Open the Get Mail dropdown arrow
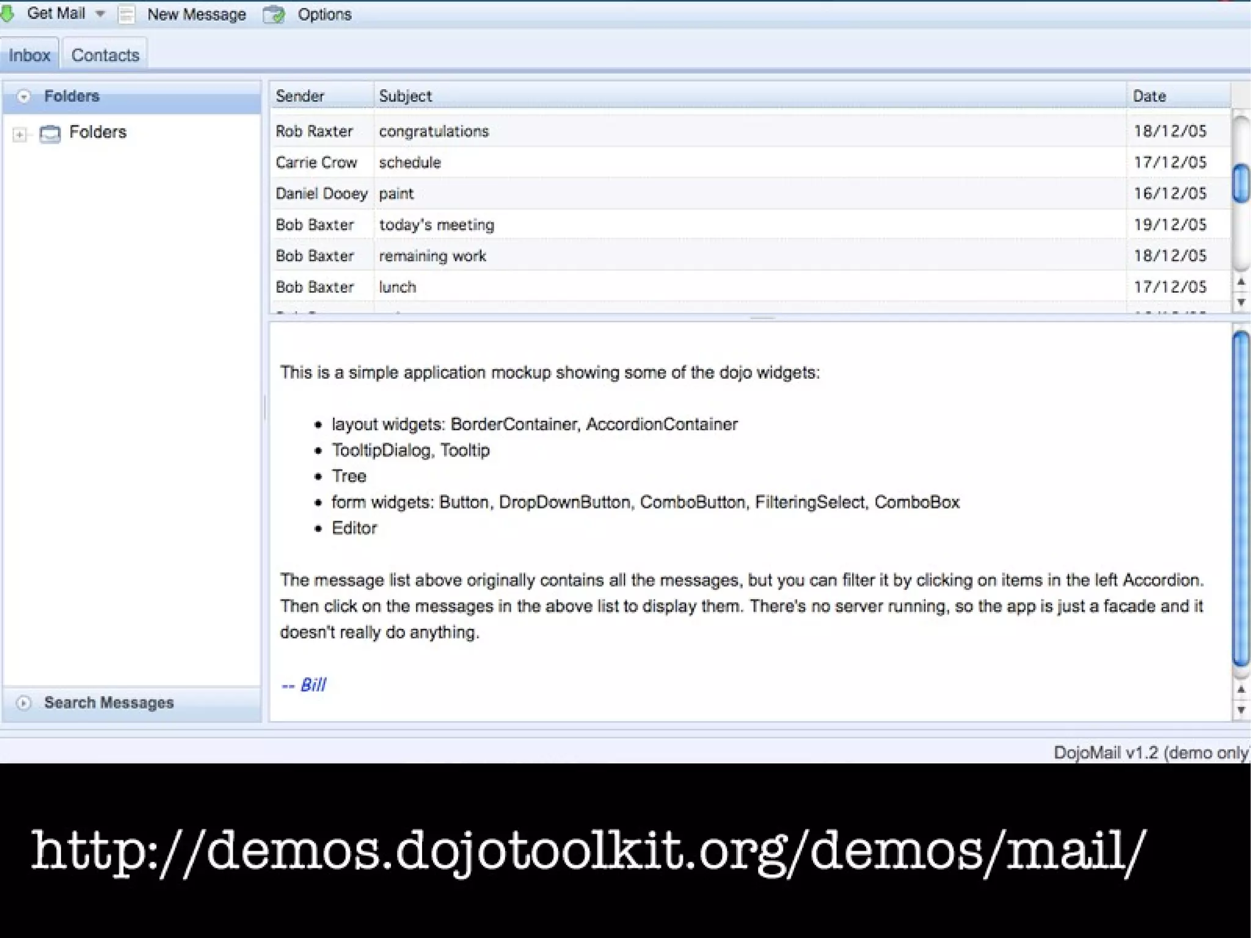Screen dimensions: 1251x938 [100, 13]
